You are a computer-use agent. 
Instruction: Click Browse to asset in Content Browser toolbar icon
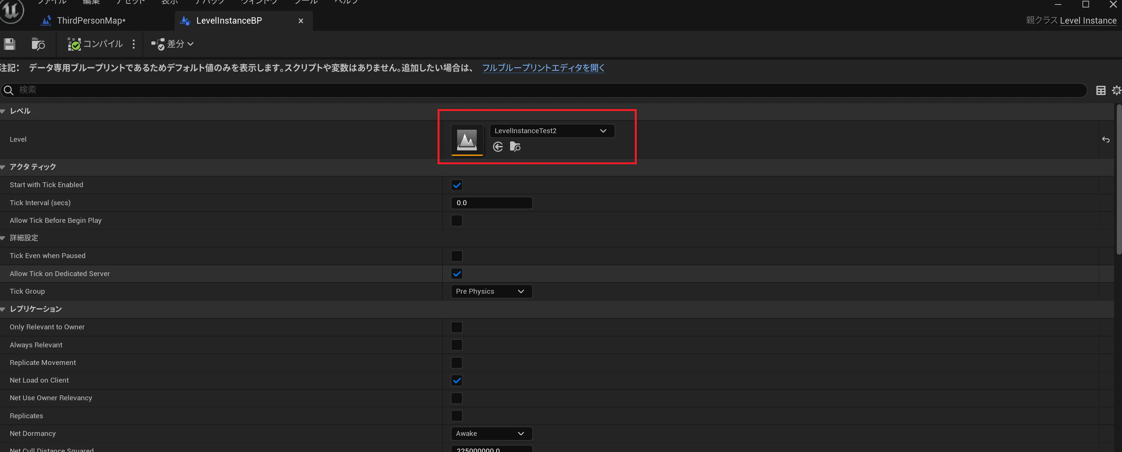click(38, 44)
